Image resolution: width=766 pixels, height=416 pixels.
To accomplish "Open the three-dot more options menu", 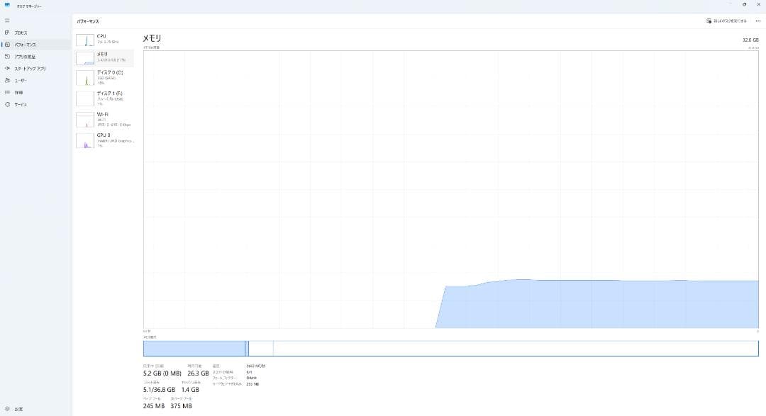I will click(x=757, y=21).
